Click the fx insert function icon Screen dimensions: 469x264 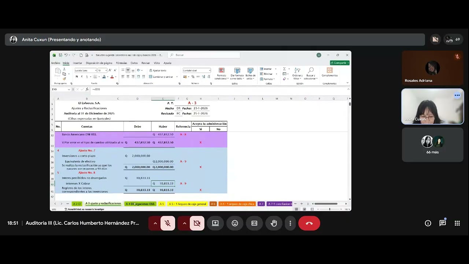coord(87,89)
